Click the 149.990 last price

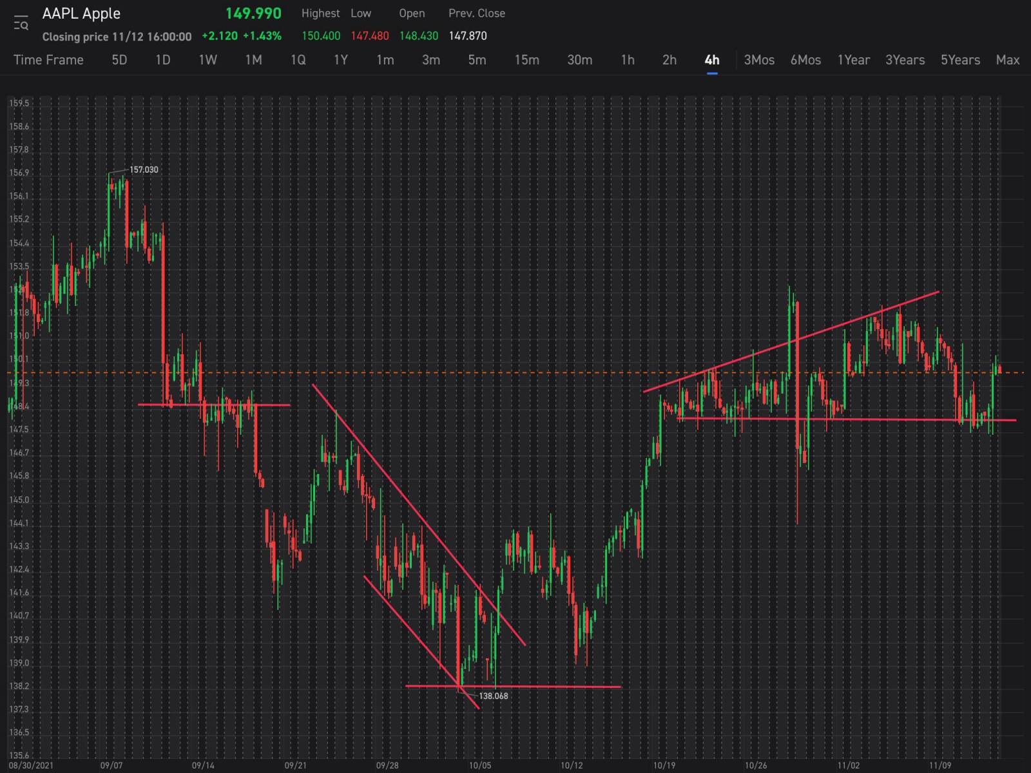(x=253, y=14)
